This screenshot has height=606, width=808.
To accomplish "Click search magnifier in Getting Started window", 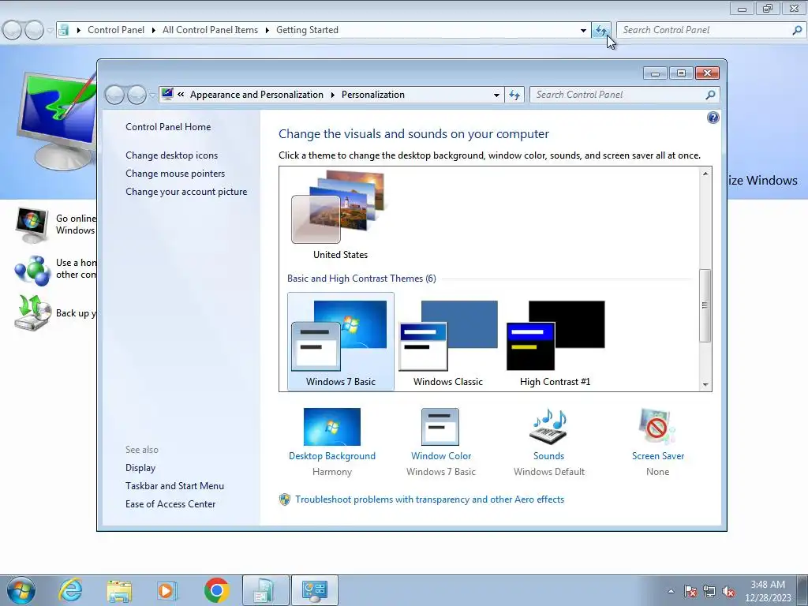I will click(797, 31).
